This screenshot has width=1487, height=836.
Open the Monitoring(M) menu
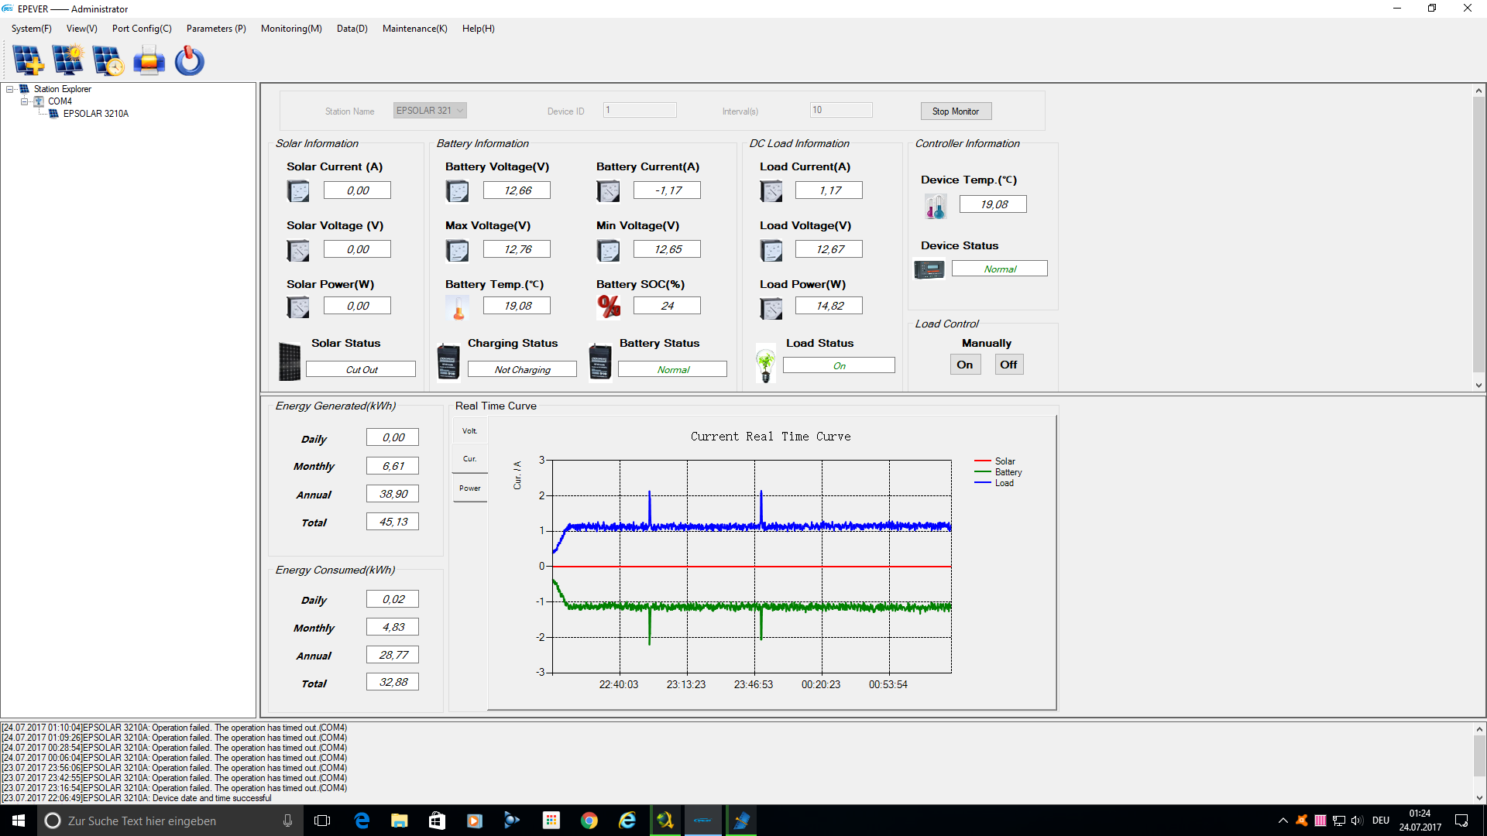click(x=290, y=29)
